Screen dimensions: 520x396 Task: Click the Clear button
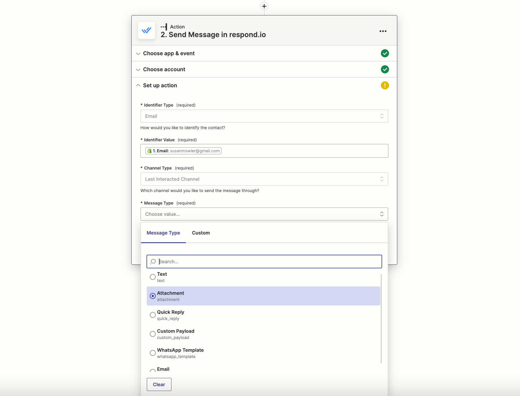point(159,384)
